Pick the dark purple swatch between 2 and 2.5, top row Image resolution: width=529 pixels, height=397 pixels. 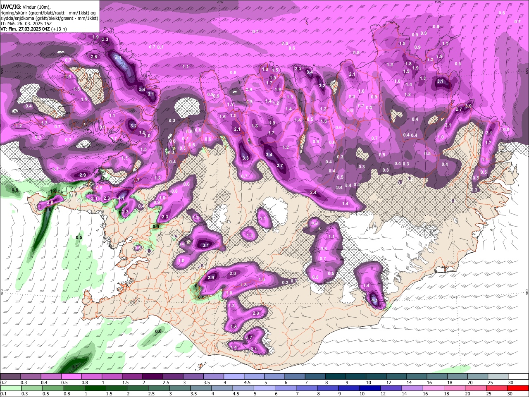(x=153, y=377)
